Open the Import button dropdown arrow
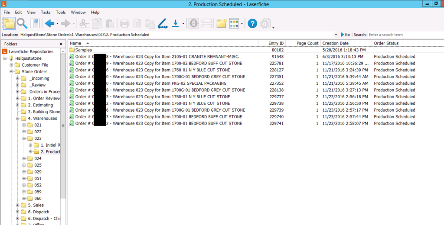 coord(183,24)
